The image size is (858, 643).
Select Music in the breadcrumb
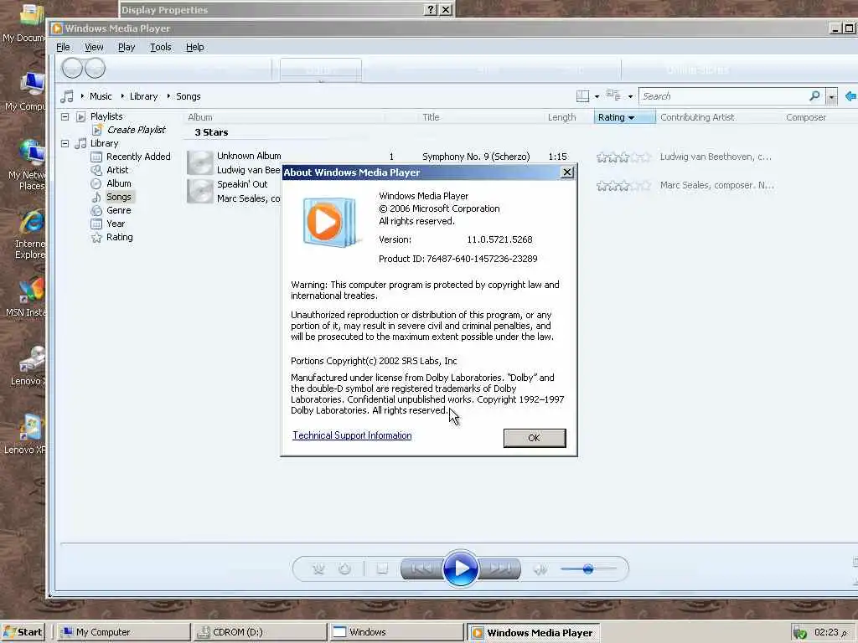[x=101, y=96]
